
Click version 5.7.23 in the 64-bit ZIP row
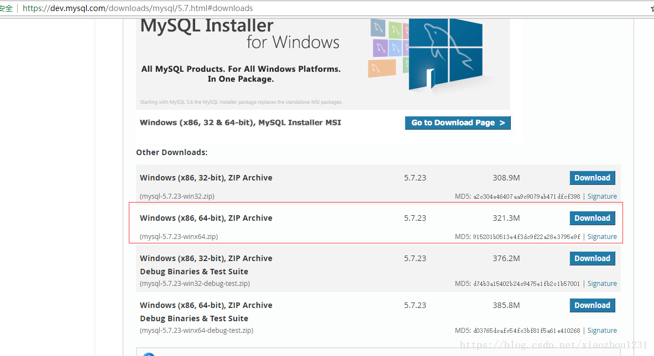pos(415,218)
